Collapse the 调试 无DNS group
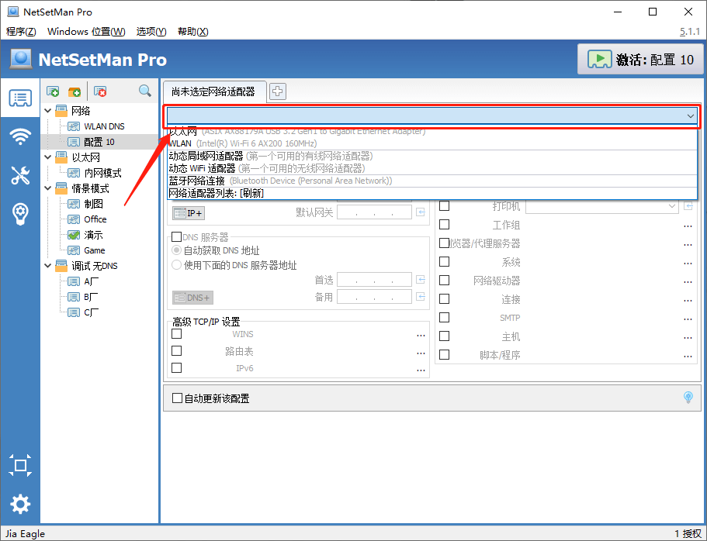The height and width of the screenshot is (541, 707). (x=48, y=266)
